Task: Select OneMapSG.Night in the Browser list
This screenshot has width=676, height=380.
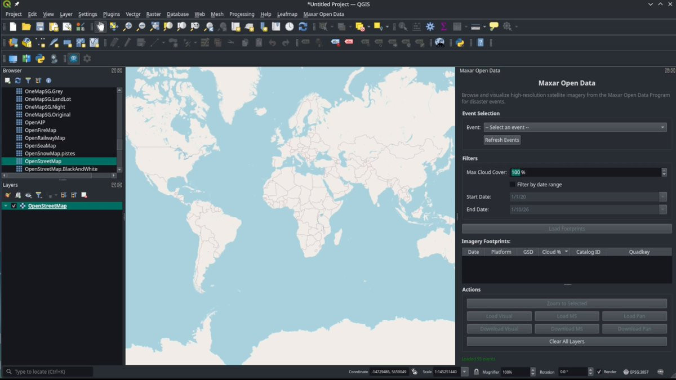Action: click(45, 107)
